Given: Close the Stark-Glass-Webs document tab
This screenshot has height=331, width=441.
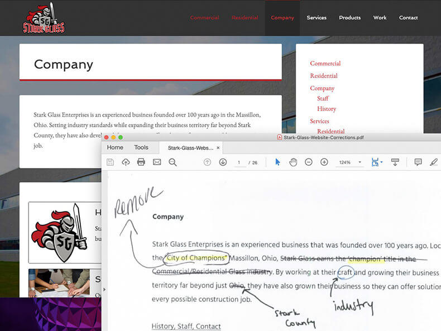Looking at the screenshot, I should click(218, 148).
